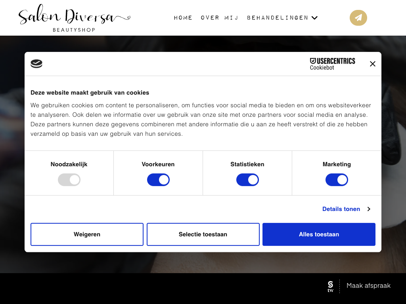The image size is (406, 304).
Task: Accept all cookies with Alles toestaan
Action: (x=319, y=234)
